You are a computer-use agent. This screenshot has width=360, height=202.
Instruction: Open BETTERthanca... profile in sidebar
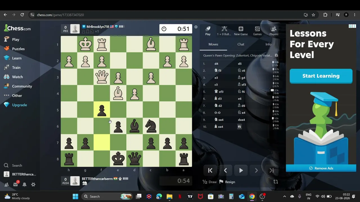pyautogui.click(x=20, y=174)
